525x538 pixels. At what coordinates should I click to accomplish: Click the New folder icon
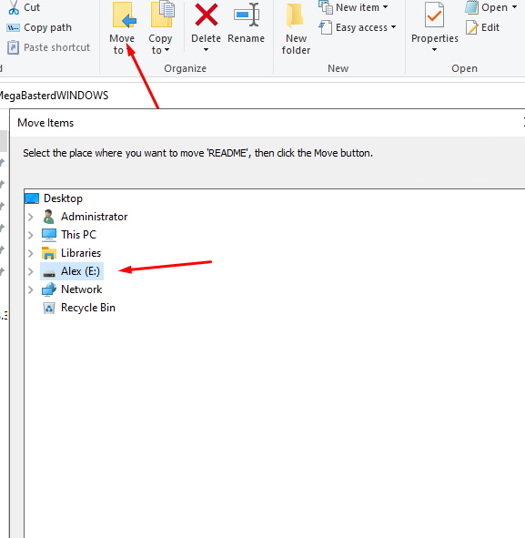tap(295, 15)
